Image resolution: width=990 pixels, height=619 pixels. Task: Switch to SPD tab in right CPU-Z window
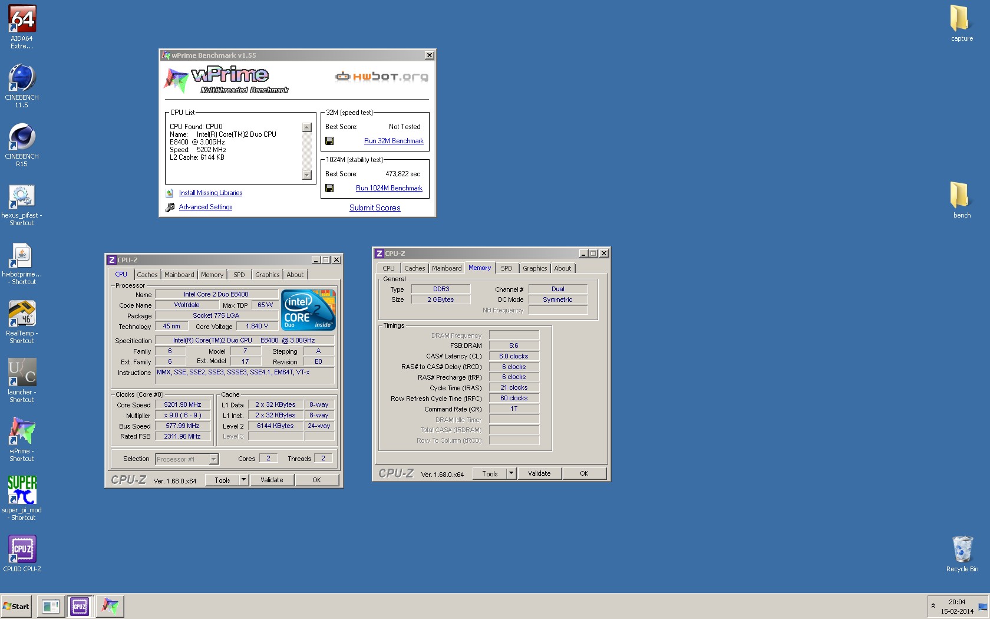(x=507, y=268)
